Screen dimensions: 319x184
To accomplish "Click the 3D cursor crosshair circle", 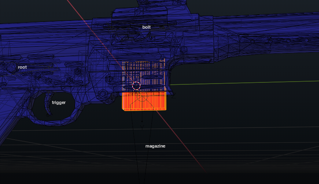I will (x=136, y=86).
